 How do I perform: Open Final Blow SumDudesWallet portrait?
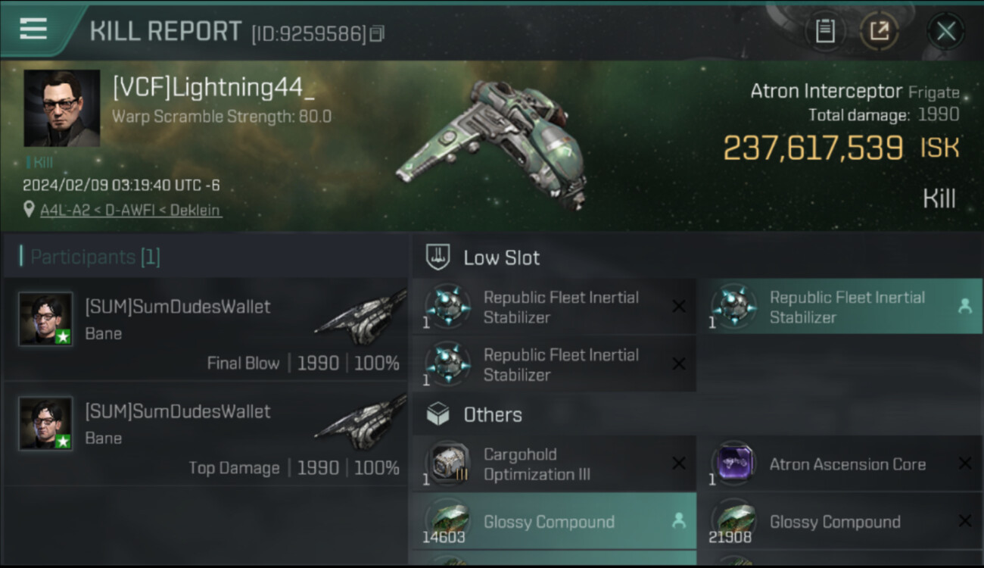pos(46,319)
